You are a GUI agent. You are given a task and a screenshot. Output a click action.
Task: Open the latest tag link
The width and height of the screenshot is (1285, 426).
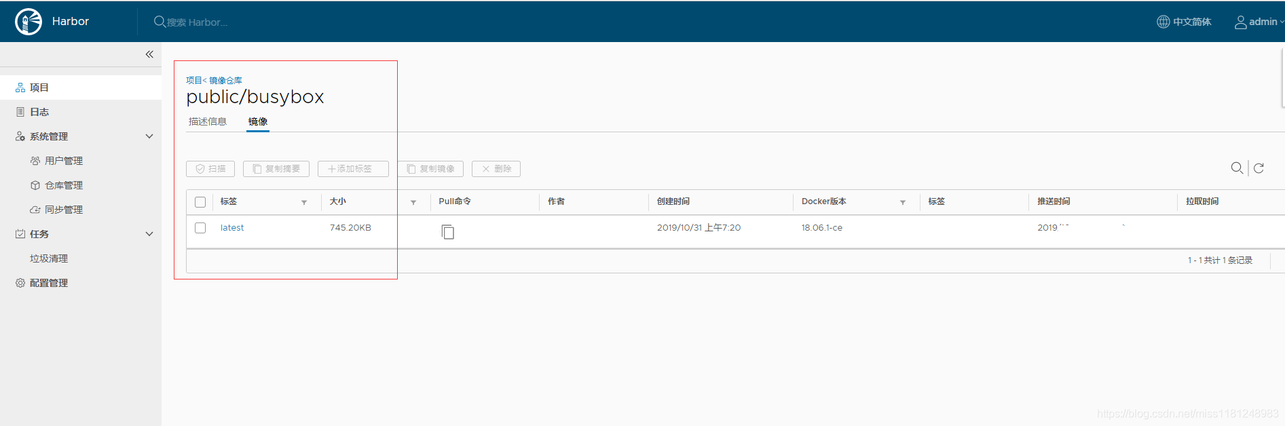coord(232,228)
